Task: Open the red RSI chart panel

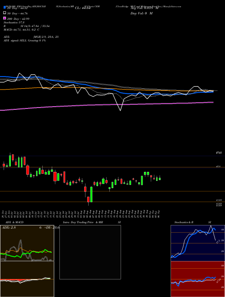Action: pyautogui.click(x=198, y=279)
